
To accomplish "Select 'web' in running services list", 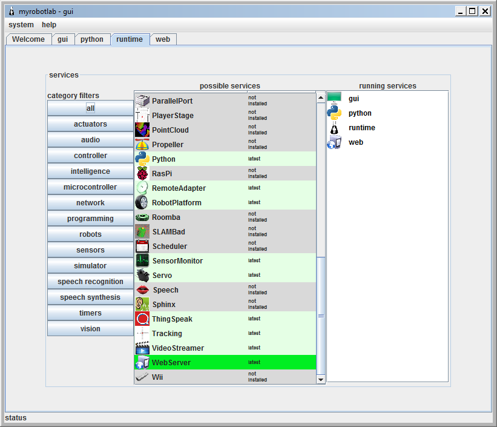I will [x=355, y=142].
